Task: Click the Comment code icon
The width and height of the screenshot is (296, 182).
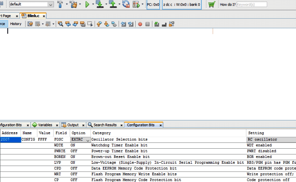Action: (157, 24)
